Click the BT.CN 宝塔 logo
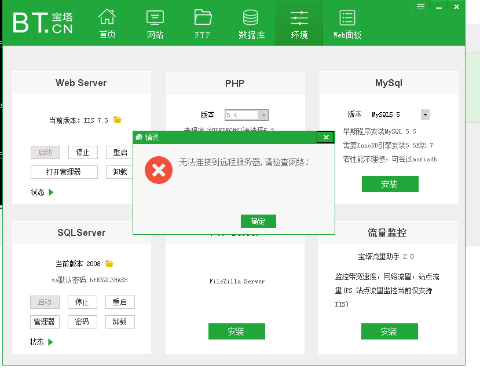The height and width of the screenshot is (369, 480). click(x=42, y=23)
